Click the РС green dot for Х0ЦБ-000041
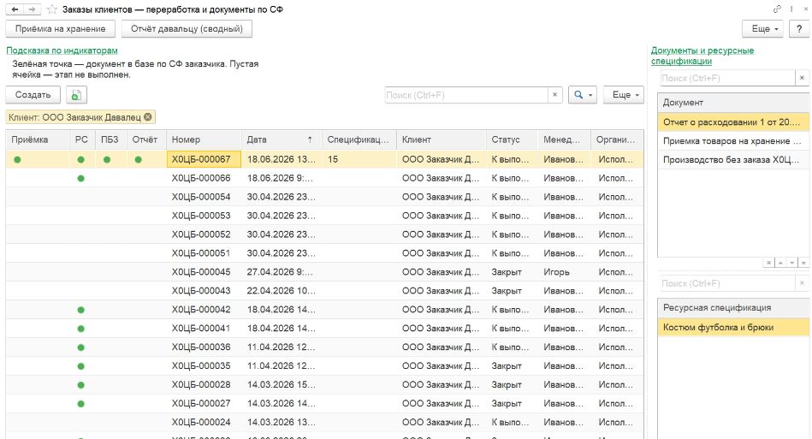Image resolution: width=812 pixels, height=439 pixels. tap(80, 329)
